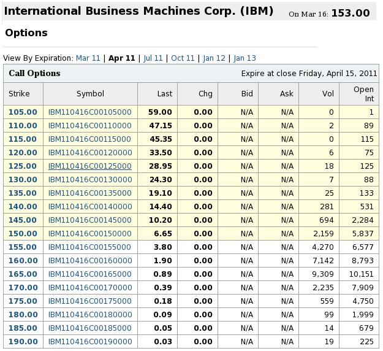This screenshot has width=383, height=351.
Task: Open strike price 145.00 link
Action: (x=23, y=220)
